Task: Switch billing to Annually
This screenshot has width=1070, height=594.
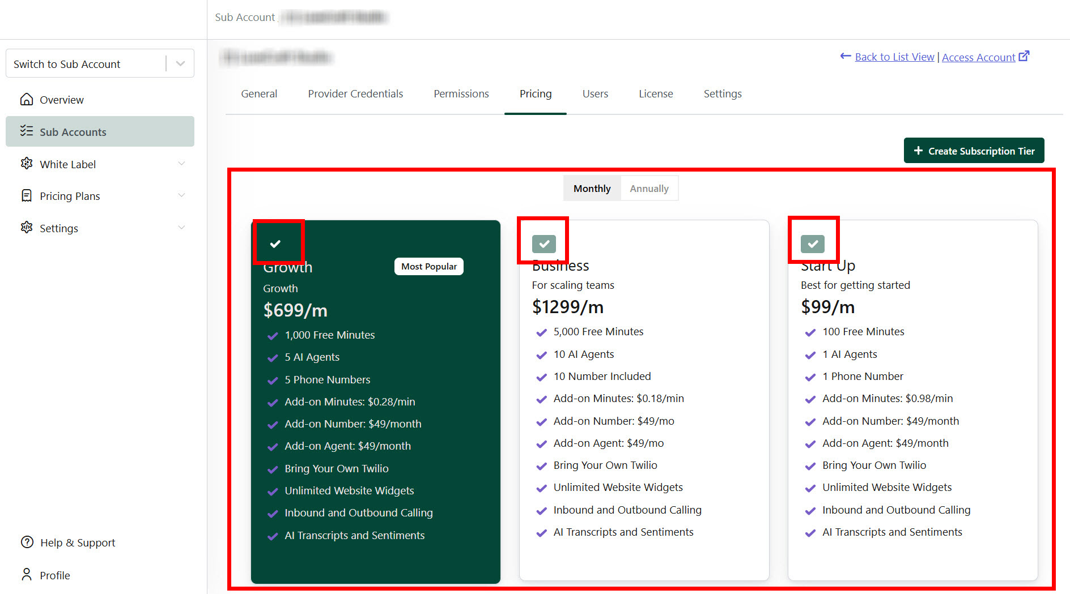Action: (x=649, y=189)
